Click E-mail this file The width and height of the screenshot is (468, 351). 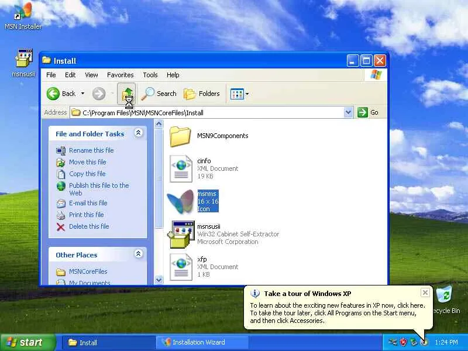[x=88, y=203]
